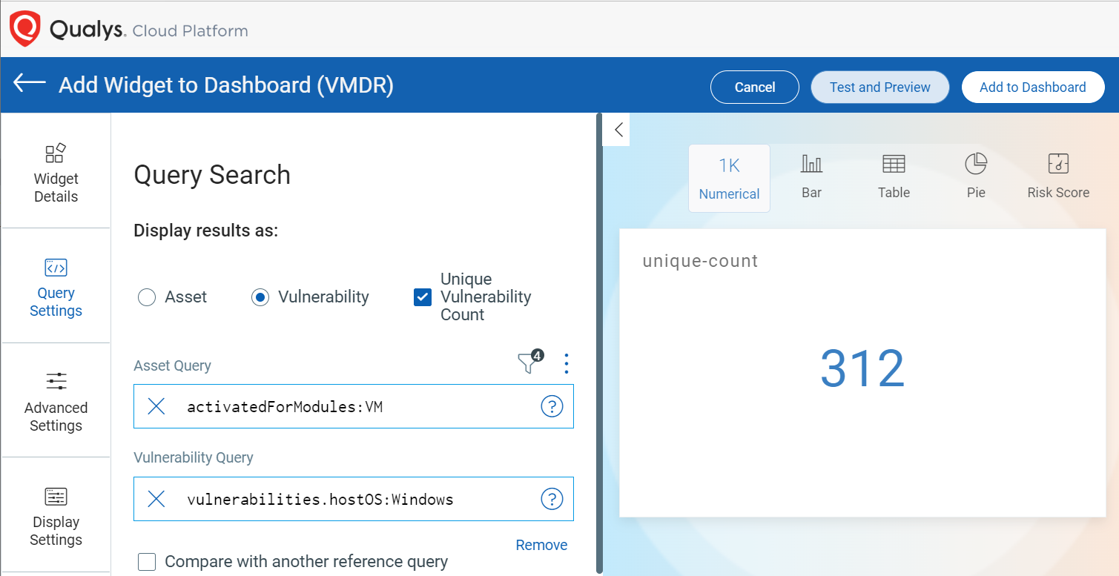Select the Pie chart widget type
Screen dimensions: 1119x576
pyautogui.click(x=976, y=176)
